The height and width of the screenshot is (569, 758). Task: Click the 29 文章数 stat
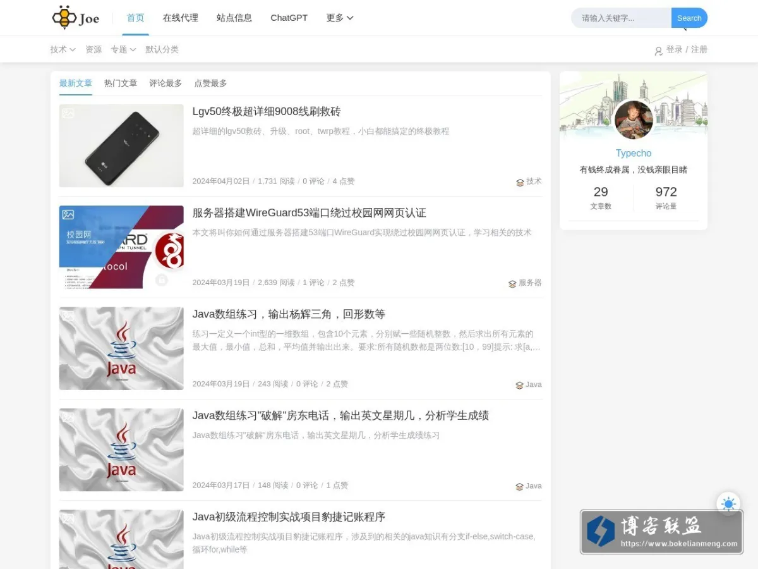point(601,198)
